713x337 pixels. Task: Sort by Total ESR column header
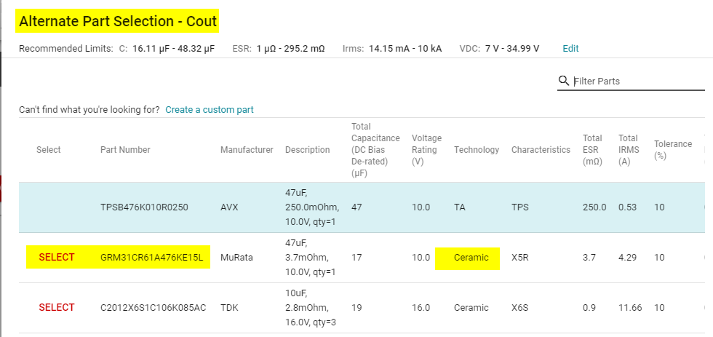(x=592, y=150)
